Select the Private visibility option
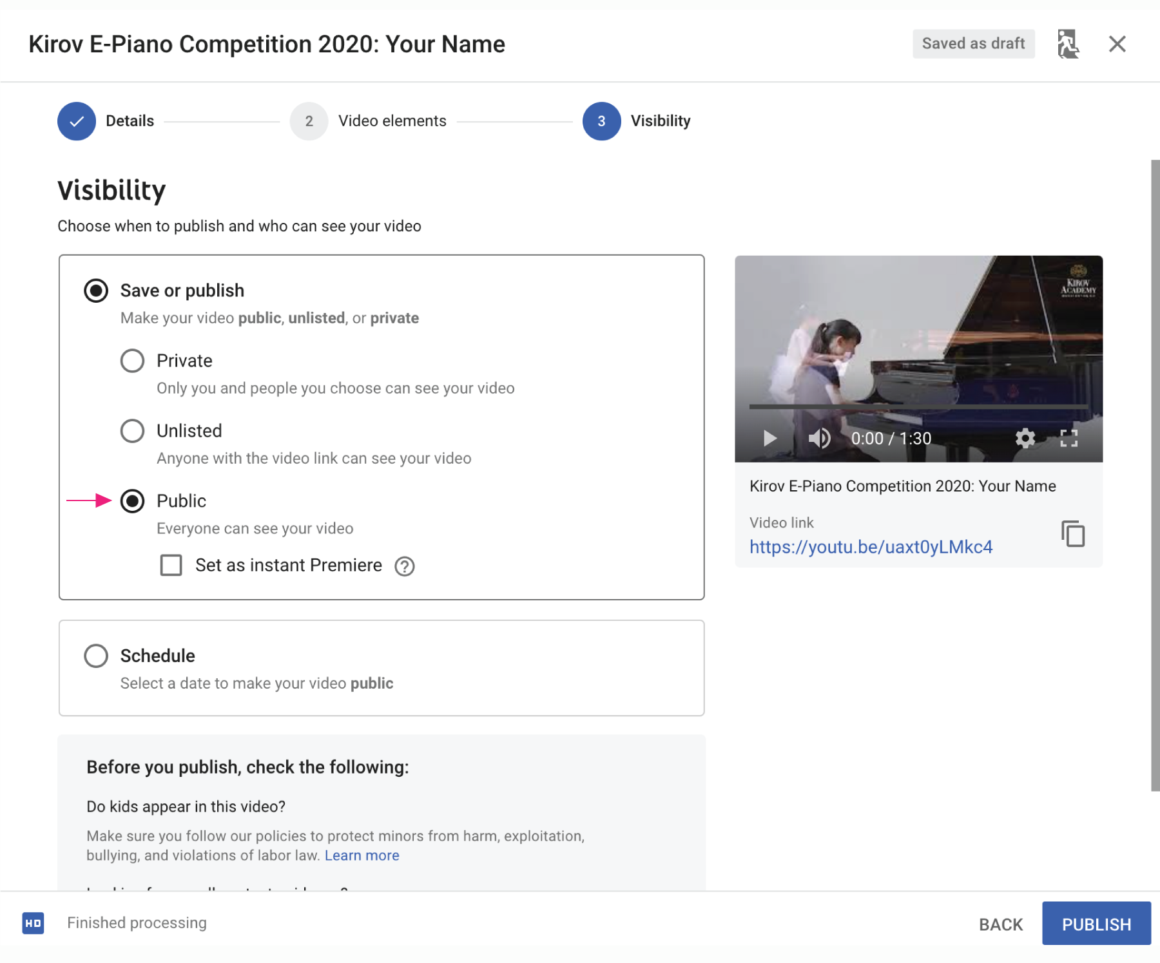The height and width of the screenshot is (963, 1160). [133, 361]
